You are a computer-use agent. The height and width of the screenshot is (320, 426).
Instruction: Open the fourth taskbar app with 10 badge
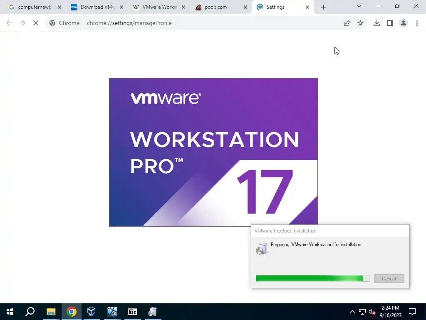(x=112, y=312)
